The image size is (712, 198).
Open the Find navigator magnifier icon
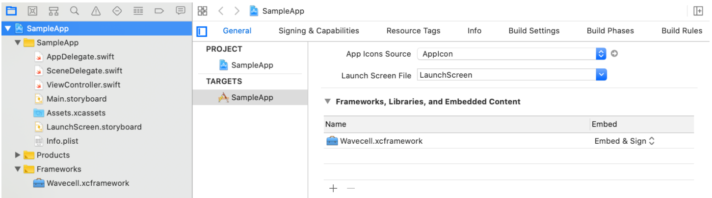(x=74, y=10)
